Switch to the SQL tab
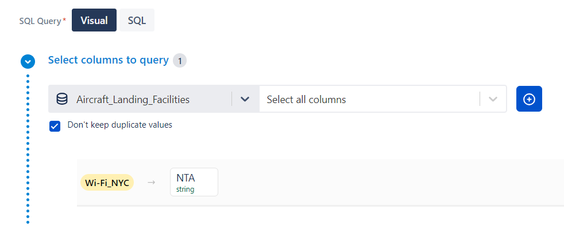Screen dimensions: 564x229 pos(137,20)
